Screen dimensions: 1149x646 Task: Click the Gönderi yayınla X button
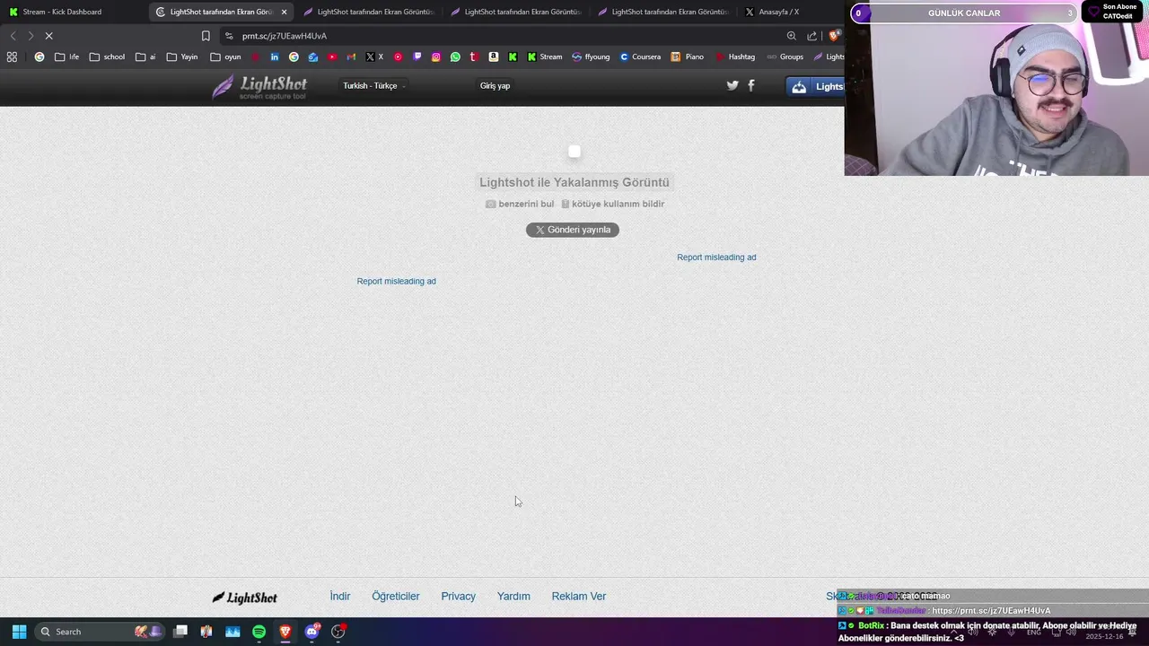tap(573, 230)
